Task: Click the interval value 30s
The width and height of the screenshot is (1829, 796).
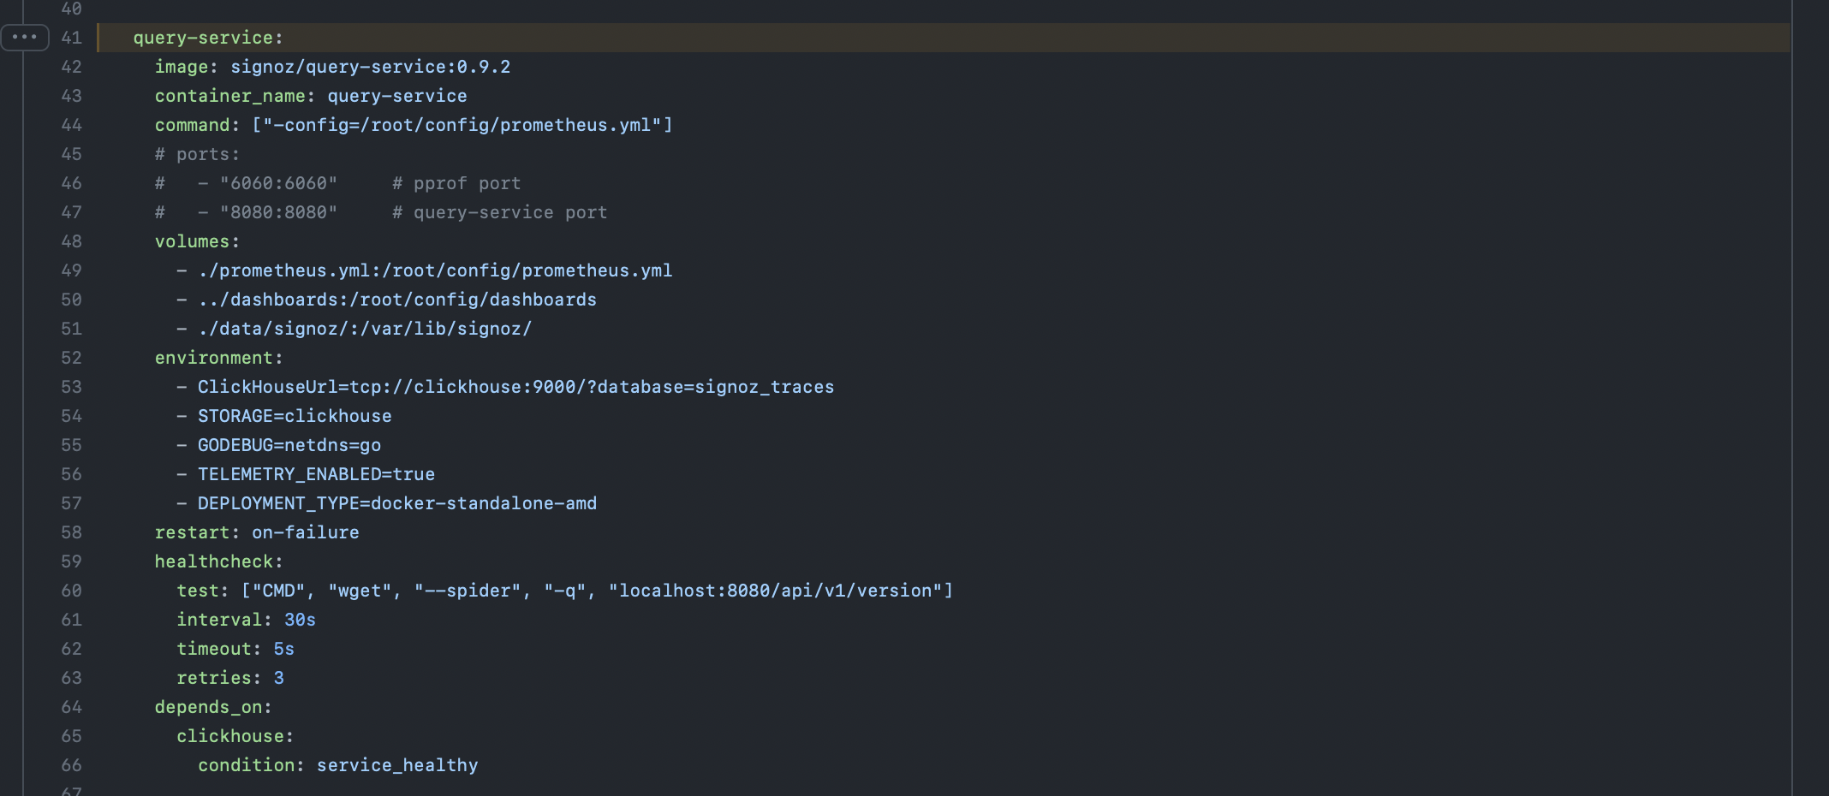Action: [301, 620]
